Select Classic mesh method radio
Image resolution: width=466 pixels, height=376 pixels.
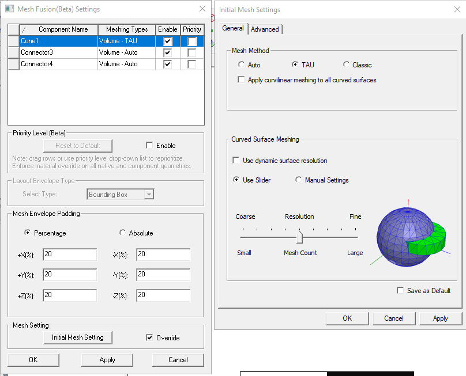tap(346, 64)
